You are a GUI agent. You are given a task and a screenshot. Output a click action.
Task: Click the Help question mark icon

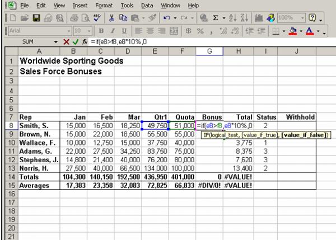click(312, 18)
